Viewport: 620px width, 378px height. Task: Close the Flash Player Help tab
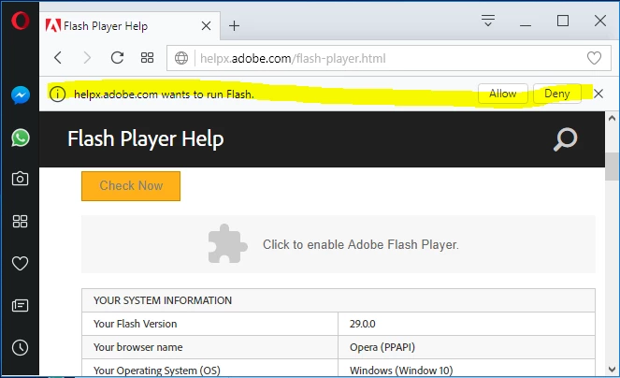[206, 25]
